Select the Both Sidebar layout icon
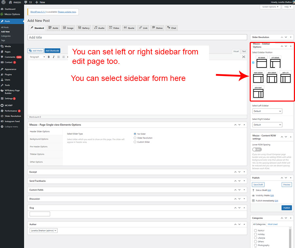 (272, 77)
